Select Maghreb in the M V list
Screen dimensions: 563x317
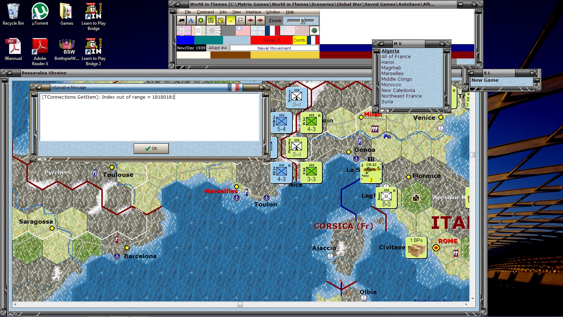point(391,68)
